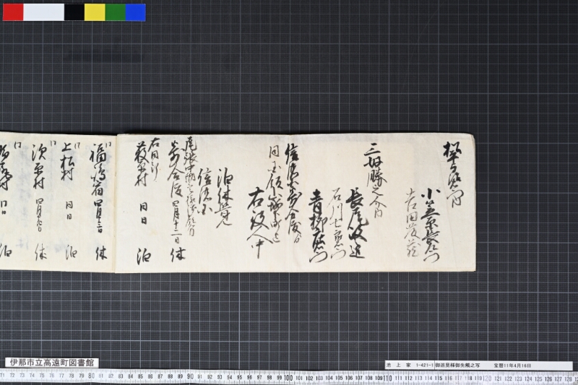Click the rightmost manuscript column of calligraphy

tap(453, 173)
